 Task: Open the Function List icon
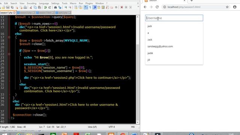(107, 7)
